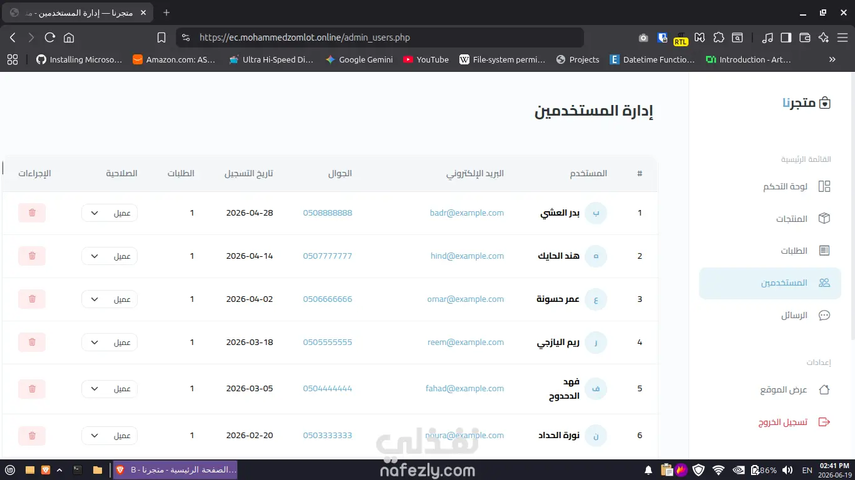855x480 pixels.
Task: Click column header تاريخ التسجيل
Action: [x=248, y=174]
